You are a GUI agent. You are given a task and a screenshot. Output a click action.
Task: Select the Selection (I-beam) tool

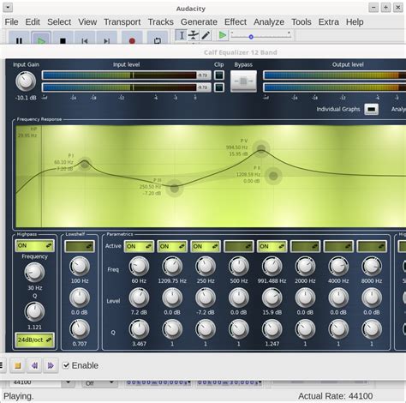pyautogui.click(x=181, y=35)
